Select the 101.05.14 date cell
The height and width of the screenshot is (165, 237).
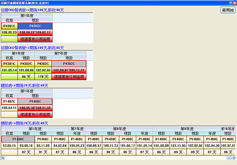coord(9,70)
